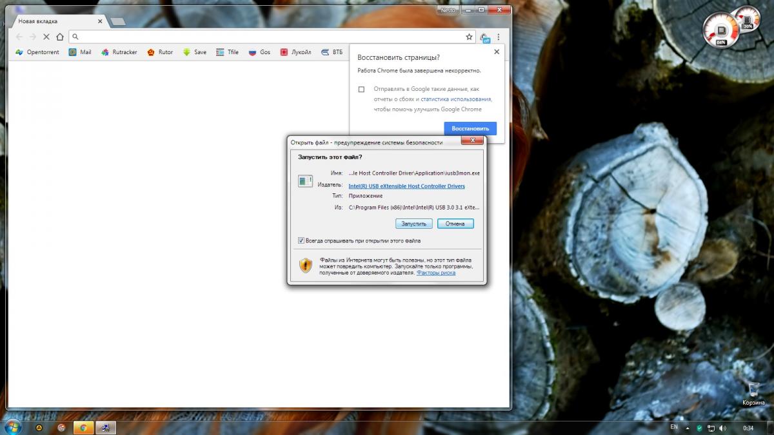Open Chrome home page button
The image size is (774, 435).
(x=60, y=37)
